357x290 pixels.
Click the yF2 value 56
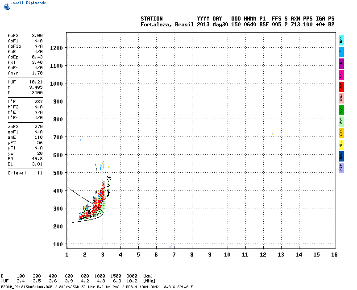[x=40, y=143]
